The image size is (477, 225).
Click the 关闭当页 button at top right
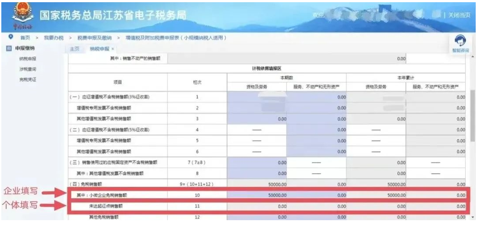[459, 15]
